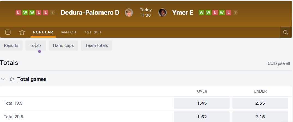Collapse the Total games section chevron
This screenshot has height=122, width=293.
tap(3, 79)
